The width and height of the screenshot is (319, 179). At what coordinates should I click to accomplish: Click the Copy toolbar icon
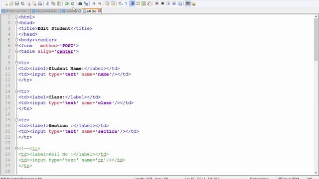(x=53, y=3)
